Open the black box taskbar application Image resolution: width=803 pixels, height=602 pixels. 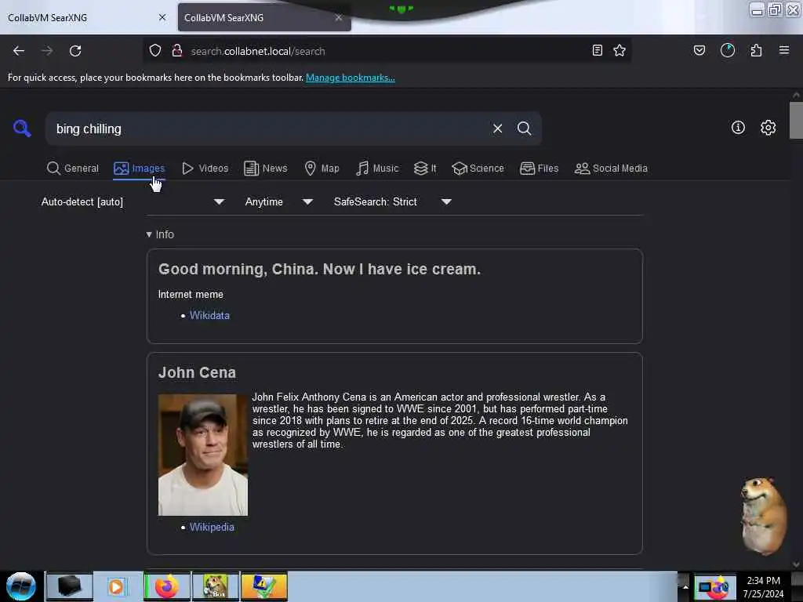70,586
